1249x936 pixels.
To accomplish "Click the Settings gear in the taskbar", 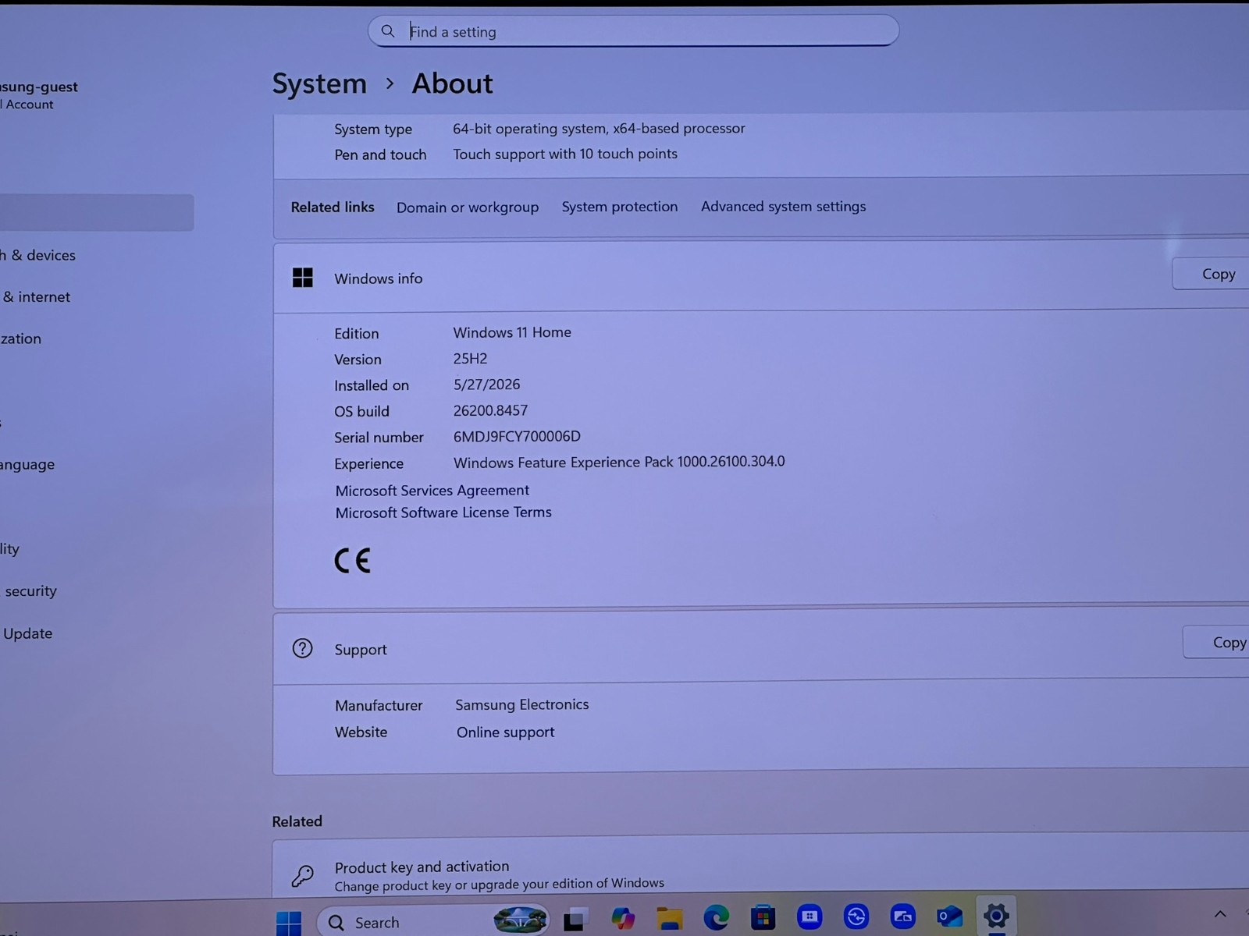I will coord(996,915).
